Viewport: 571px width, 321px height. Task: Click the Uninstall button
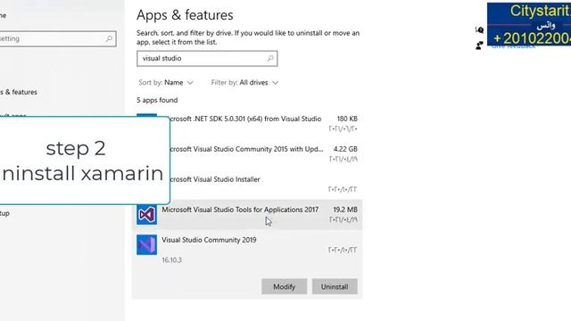pyautogui.click(x=335, y=287)
